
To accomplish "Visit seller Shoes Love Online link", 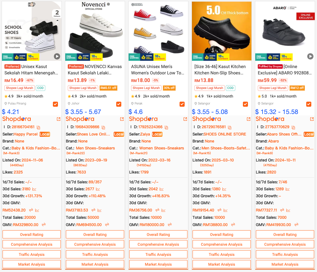I will tap(93, 134).
